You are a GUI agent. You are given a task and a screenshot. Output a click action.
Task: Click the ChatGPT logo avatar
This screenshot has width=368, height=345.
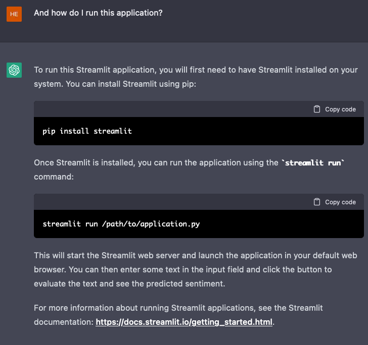14,70
